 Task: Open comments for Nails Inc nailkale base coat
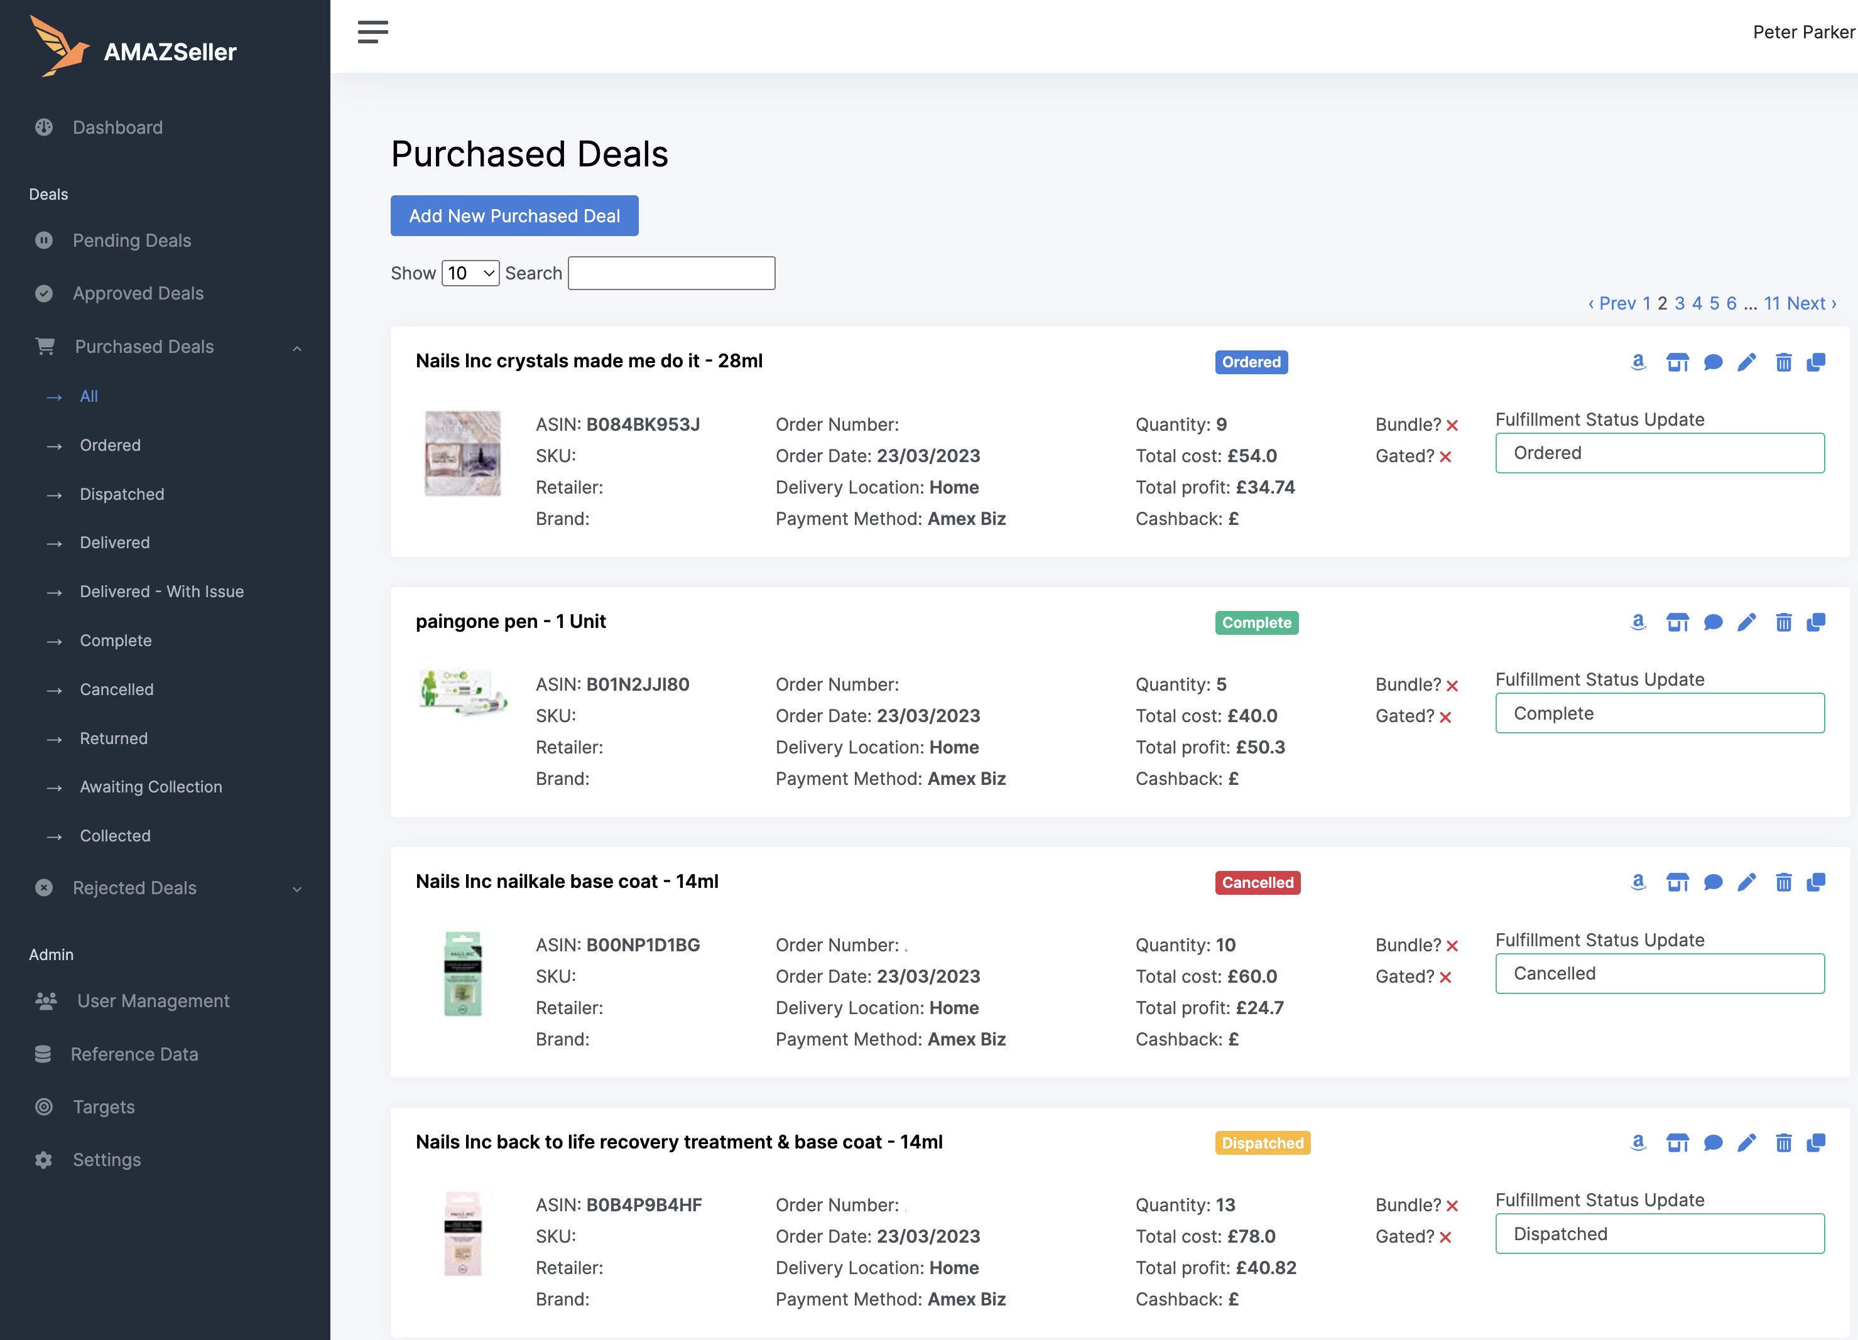[1712, 882]
